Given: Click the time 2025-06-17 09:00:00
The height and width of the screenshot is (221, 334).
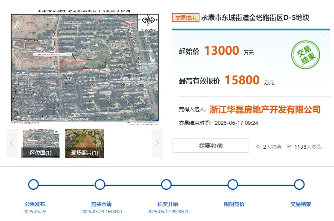Looking at the screenshot, I should coord(168,212).
